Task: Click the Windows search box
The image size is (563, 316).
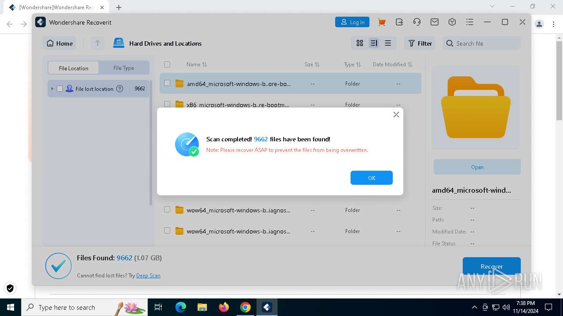Action: click(x=84, y=307)
